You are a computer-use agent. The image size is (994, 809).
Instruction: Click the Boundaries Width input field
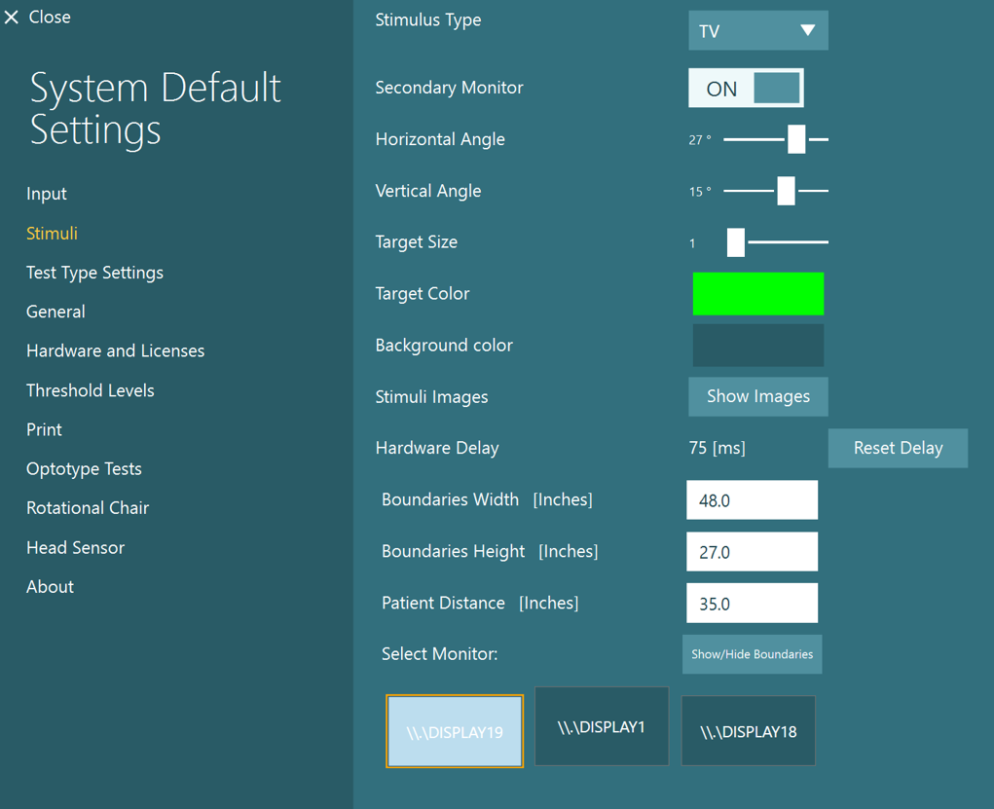point(752,500)
